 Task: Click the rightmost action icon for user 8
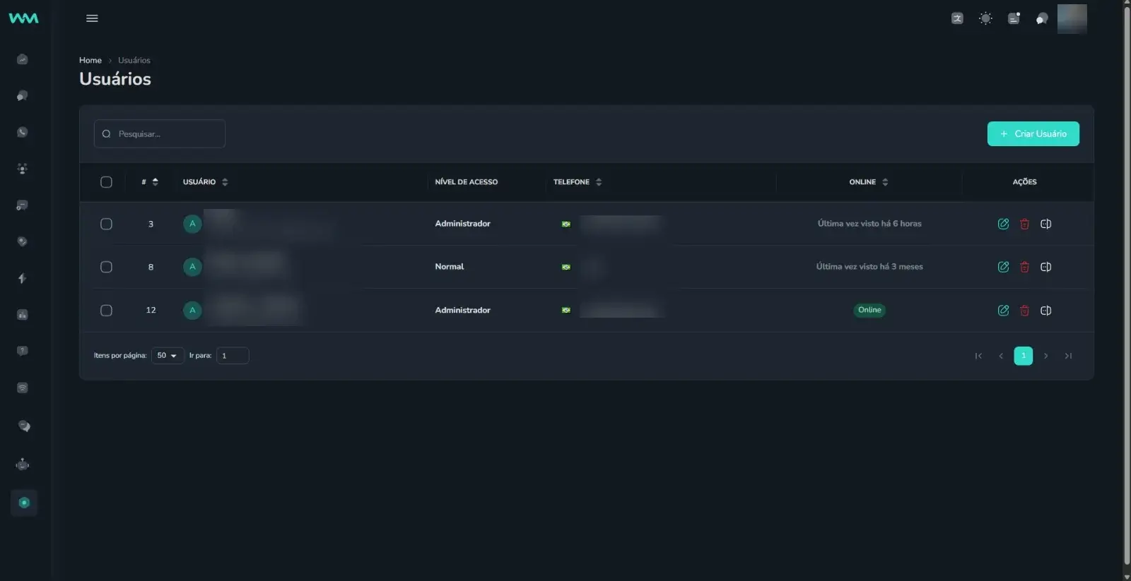1046,267
